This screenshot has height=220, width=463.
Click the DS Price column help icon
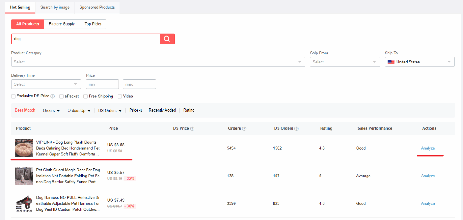click(x=192, y=129)
